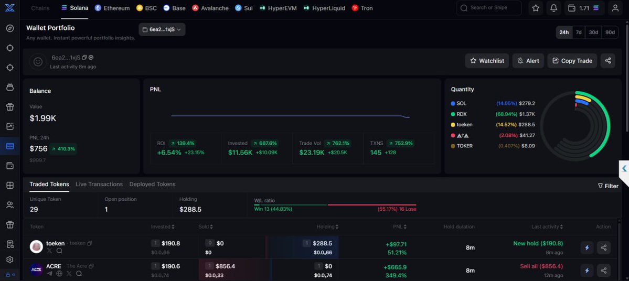The height and width of the screenshot is (281, 629).
Task: Switch to HyperEVM chain
Action: [278, 8]
